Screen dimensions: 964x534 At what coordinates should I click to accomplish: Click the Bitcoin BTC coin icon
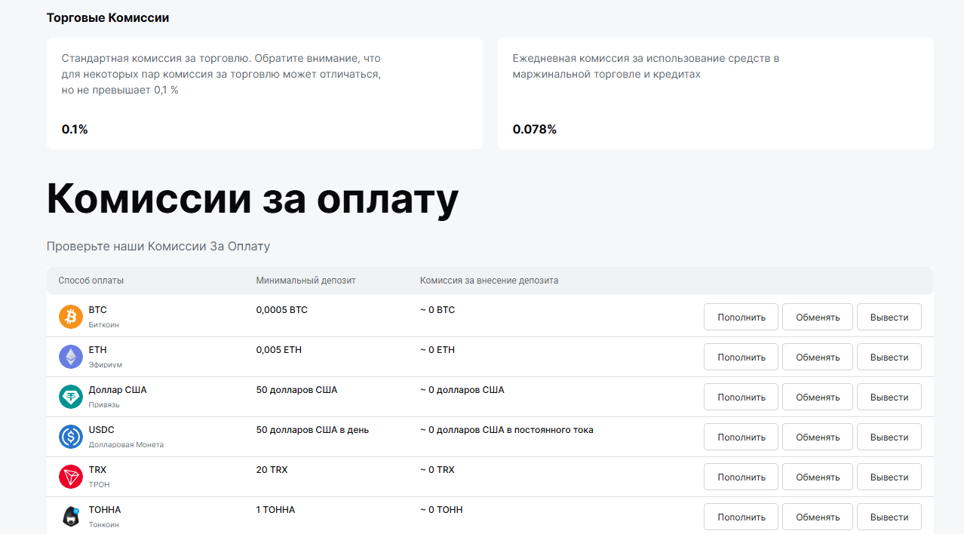pyautogui.click(x=71, y=317)
